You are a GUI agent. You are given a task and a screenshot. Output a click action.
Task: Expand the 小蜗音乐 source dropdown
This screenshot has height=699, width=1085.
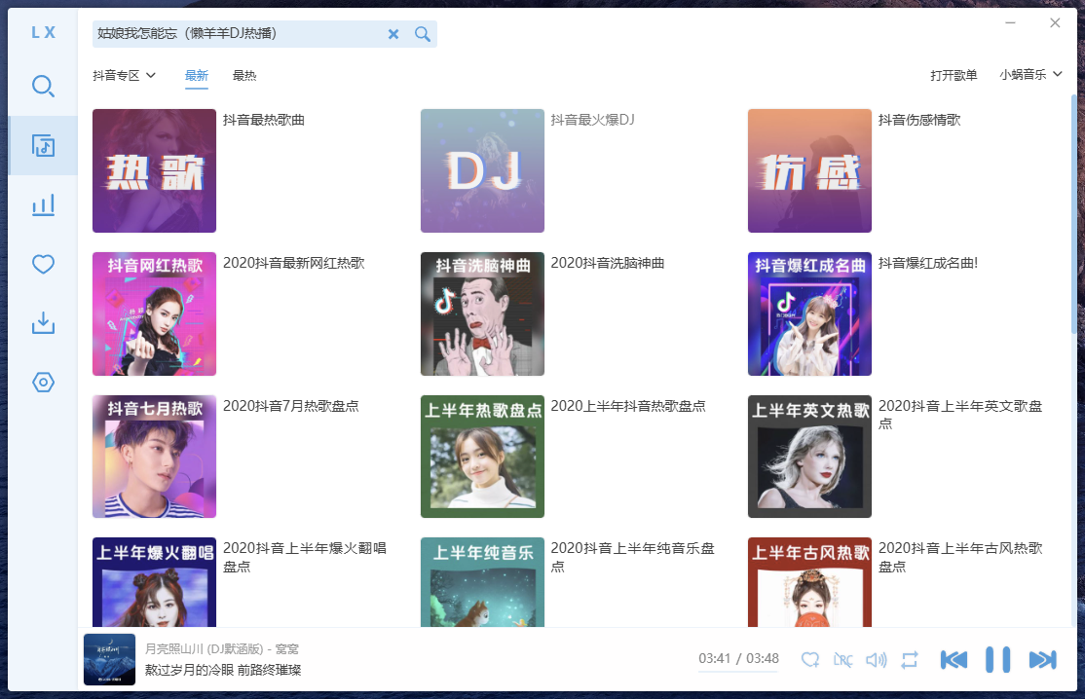click(1029, 74)
